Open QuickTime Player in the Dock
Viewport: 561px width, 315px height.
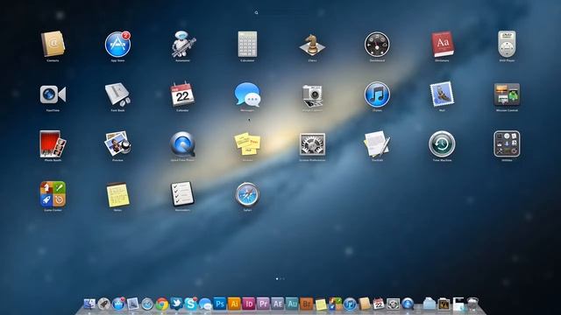(x=408, y=304)
